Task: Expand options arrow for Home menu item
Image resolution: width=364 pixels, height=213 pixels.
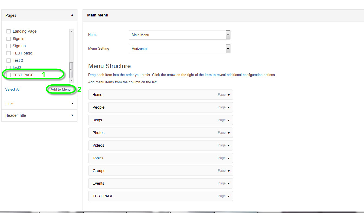Action: point(229,95)
